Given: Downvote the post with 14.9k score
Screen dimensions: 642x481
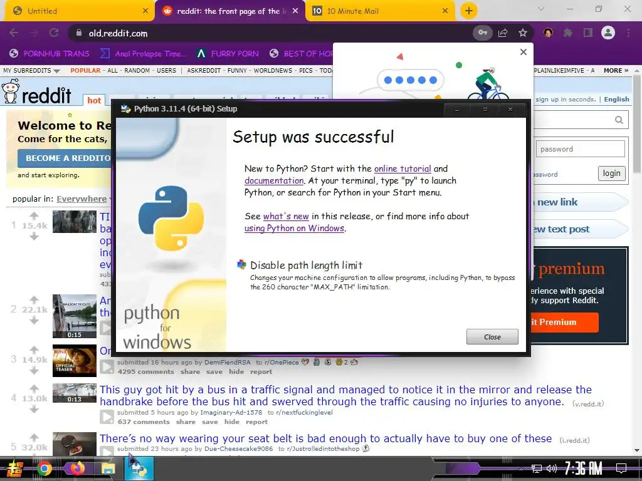Looking at the screenshot, I should click(34, 371).
